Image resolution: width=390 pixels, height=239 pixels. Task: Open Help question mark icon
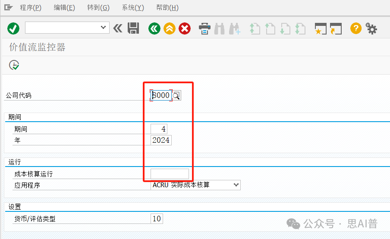tap(356, 28)
